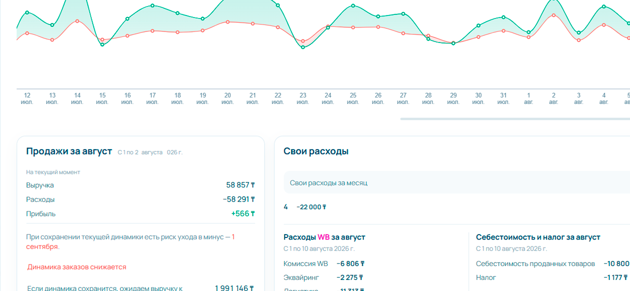Click the 'Свои расходы' card heading
This screenshot has height=291, width=630.
316,151
